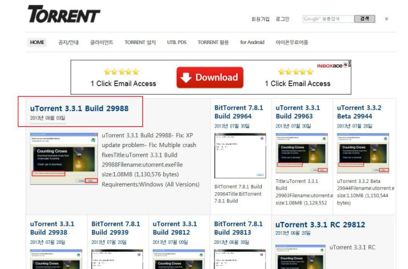This screenshot has height=269, width=408.
Task: Click the red Download banner button
Action: [x=210, y=77]
